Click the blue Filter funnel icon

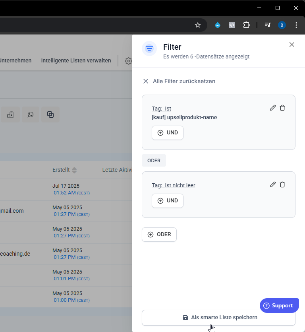click(x=149, y=49)
